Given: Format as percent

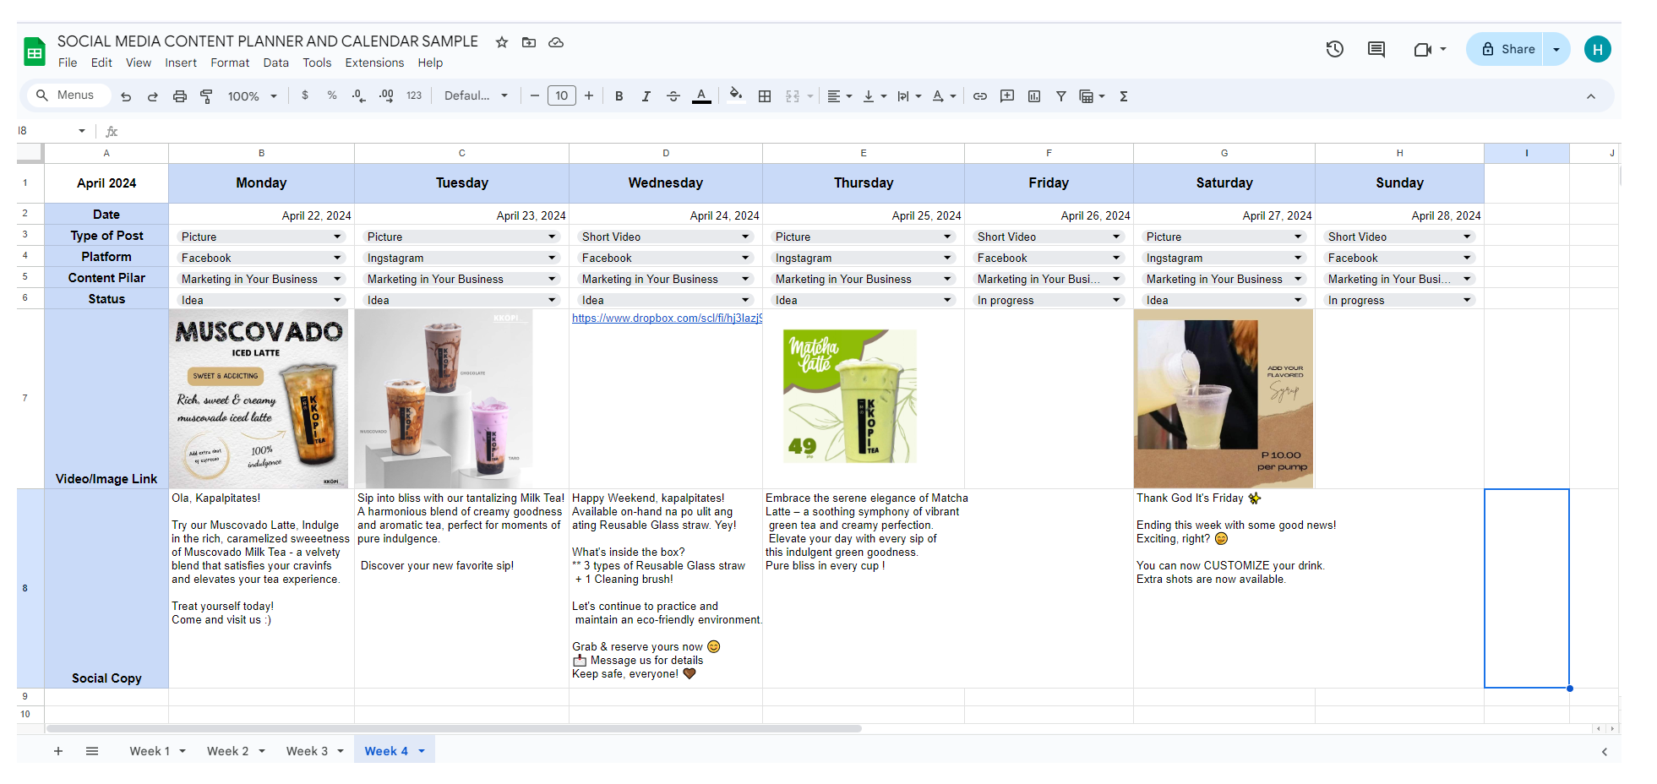Looking at the screenshot, I should (332, 95).
